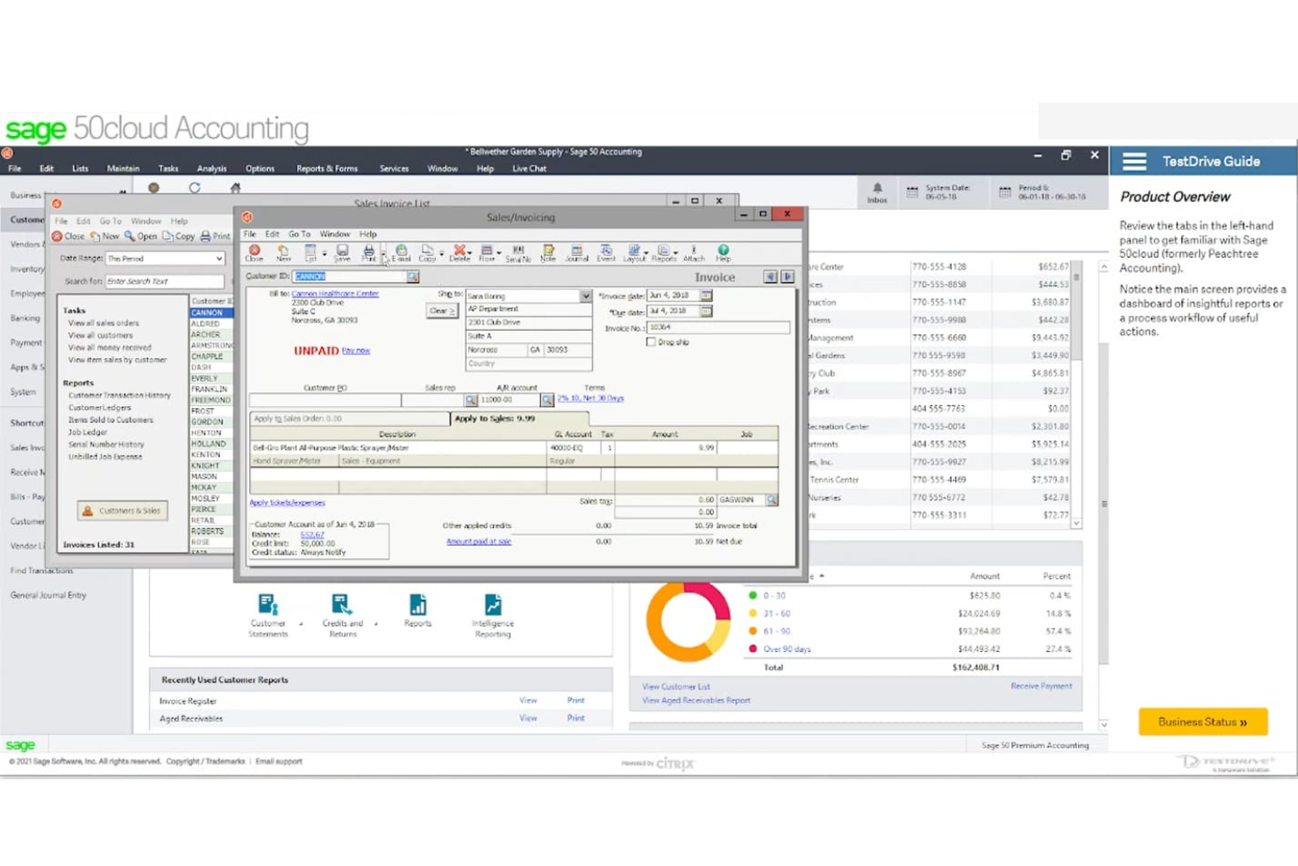
Task: Click the Search for text field
Action: click(163, 281)
